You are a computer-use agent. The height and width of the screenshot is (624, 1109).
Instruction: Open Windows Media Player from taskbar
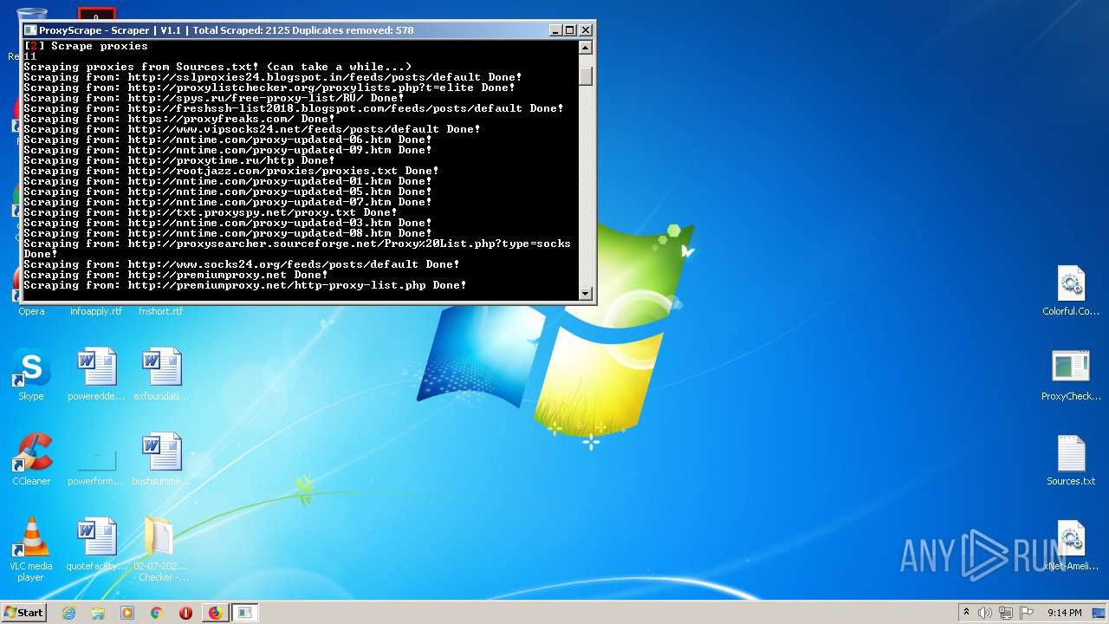pyautogui.click(x=127, y=613)
